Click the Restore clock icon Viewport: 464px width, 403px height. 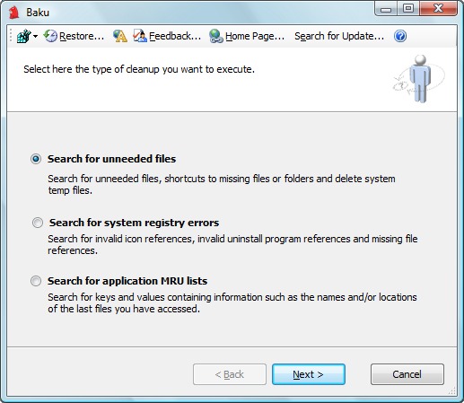click(50, 36)
